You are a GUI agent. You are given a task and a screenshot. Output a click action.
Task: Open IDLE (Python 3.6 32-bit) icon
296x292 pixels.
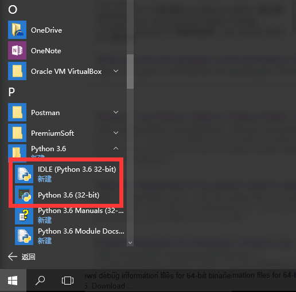coord(24,174)
